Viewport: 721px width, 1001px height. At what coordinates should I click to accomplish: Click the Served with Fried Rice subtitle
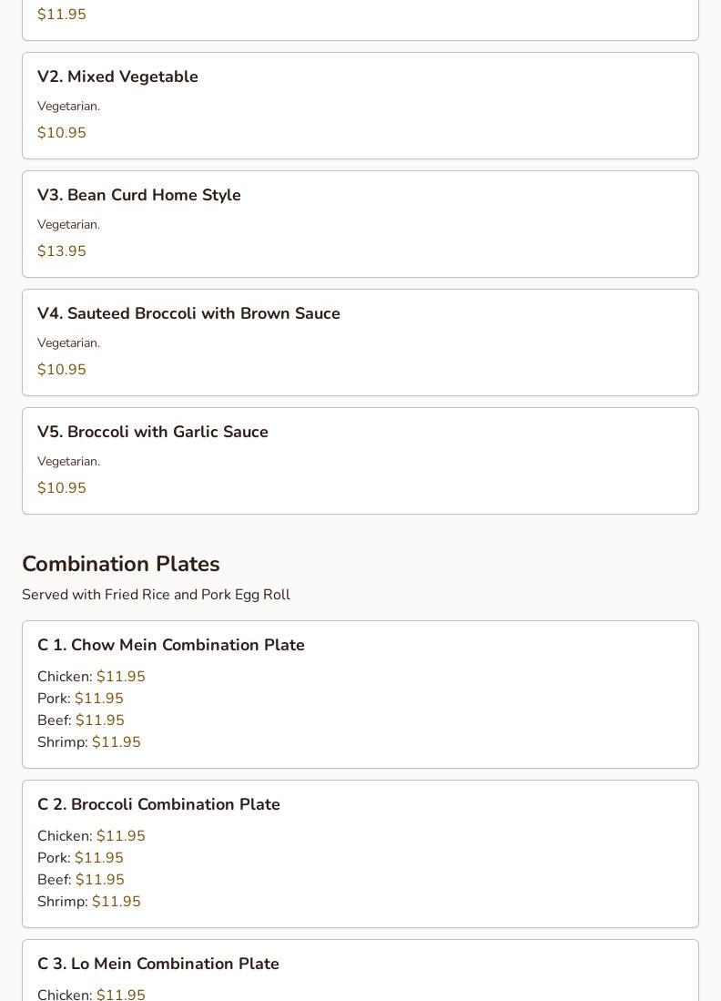(x=156, y=595)
